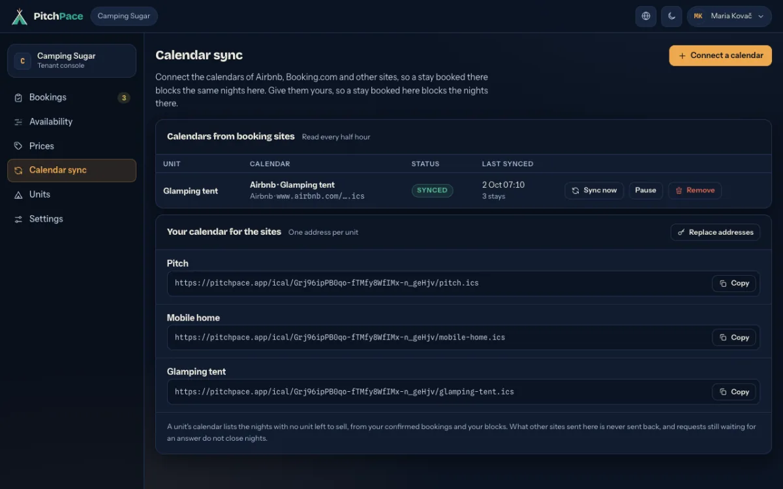Click Connect a calendar button
This screenshot has width=783, height=489.
pyautogui.click(x=720, y=55)
